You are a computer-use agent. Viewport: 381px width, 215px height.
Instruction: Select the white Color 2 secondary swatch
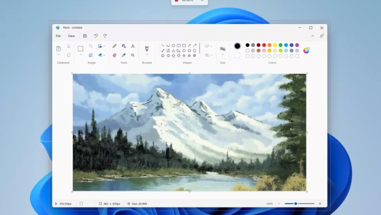(x=237, y=55)
